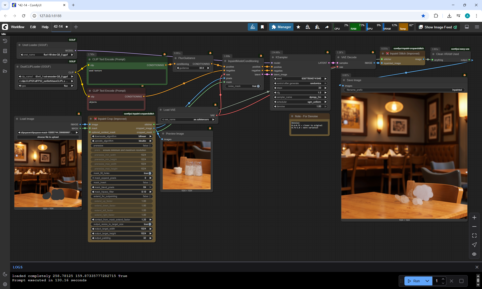Open the Workflow menu
The height and width of the screenshot is (289, 482).
(18, 27)
